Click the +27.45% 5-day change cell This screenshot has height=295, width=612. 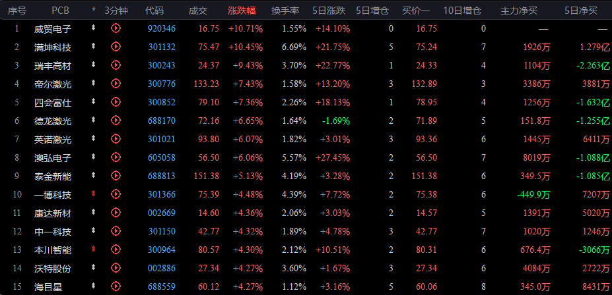point(333,157)
